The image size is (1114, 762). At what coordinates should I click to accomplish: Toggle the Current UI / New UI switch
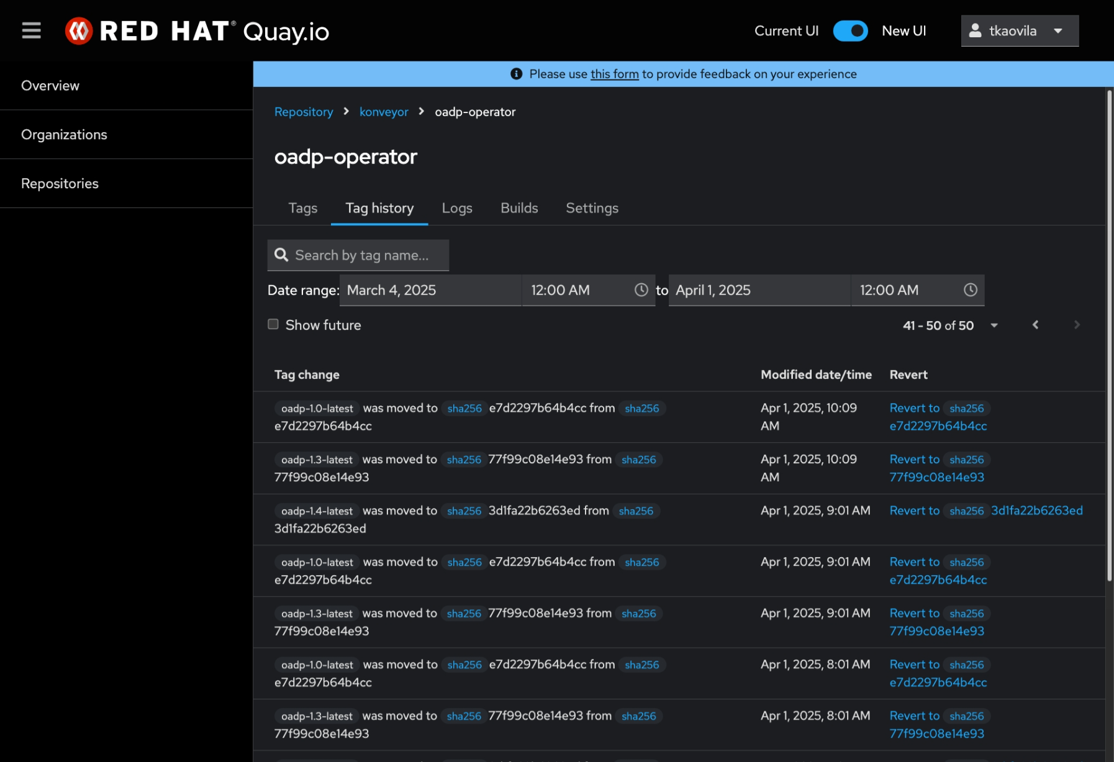850,31
